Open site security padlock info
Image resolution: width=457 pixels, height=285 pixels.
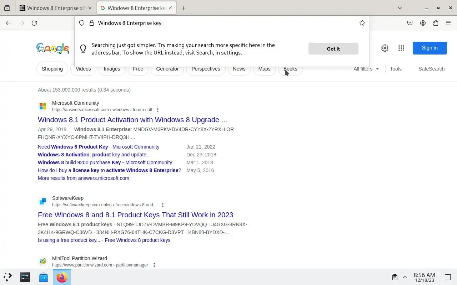point(92,23)
